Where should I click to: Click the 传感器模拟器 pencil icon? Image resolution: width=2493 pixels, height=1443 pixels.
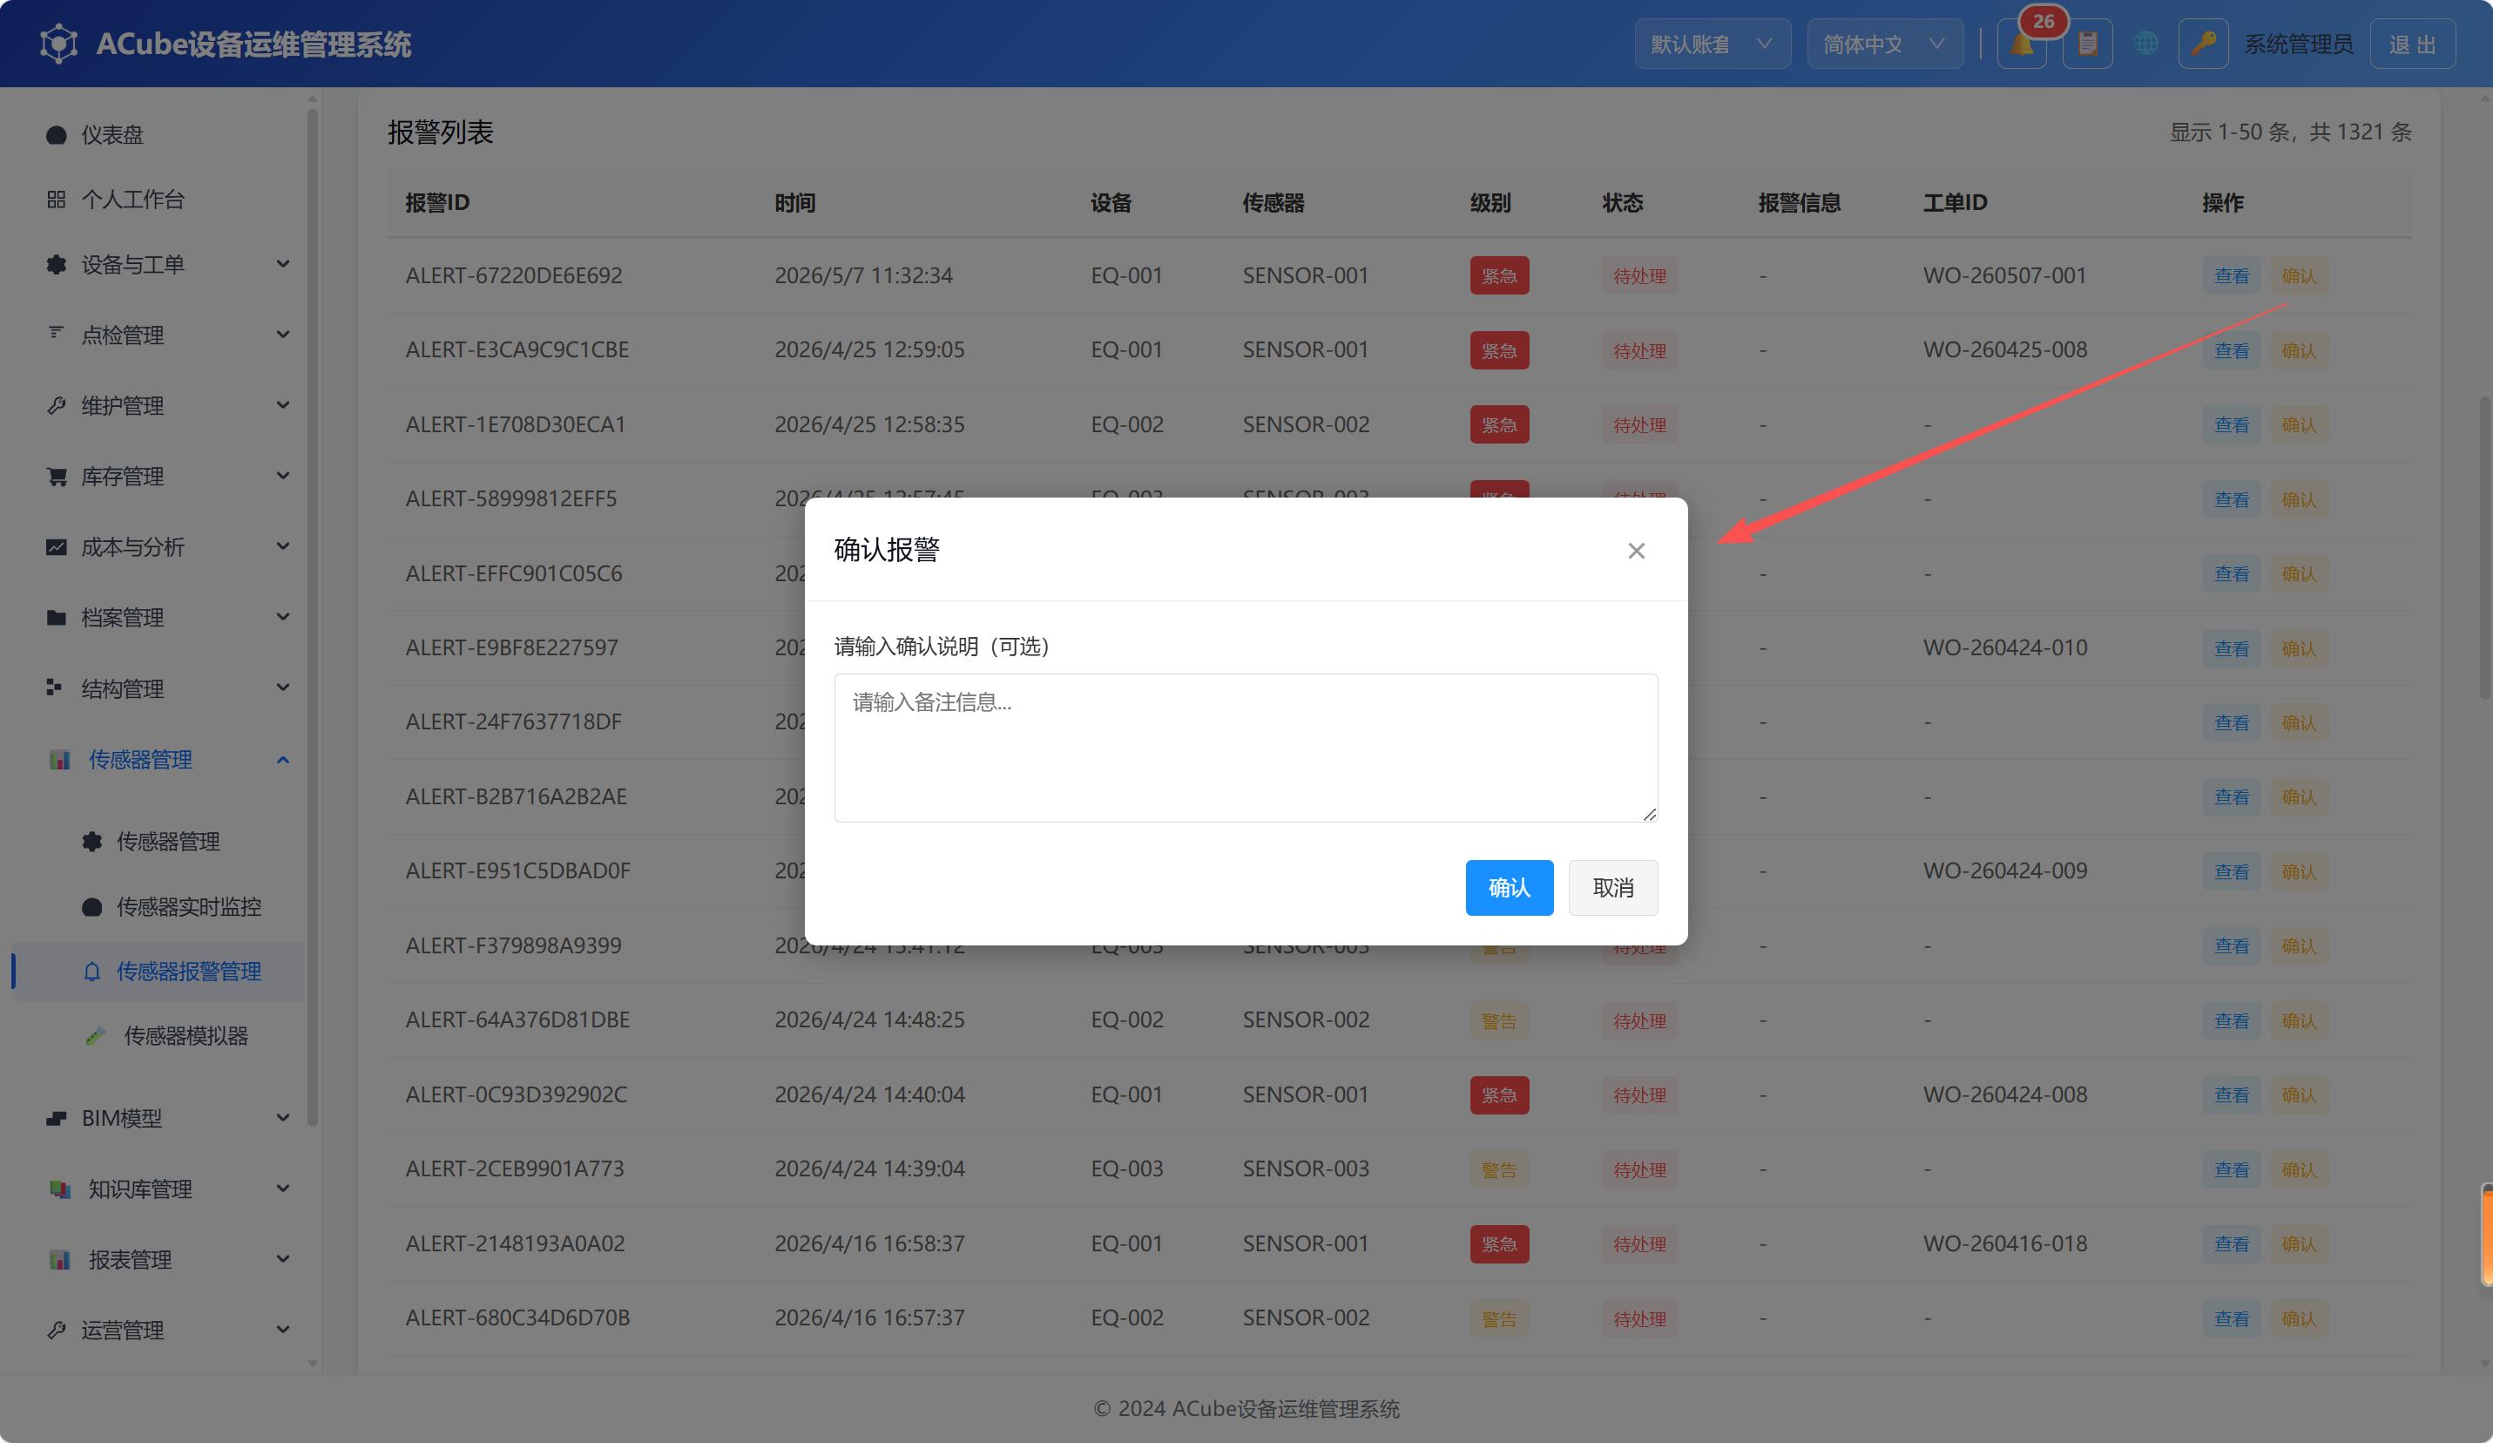coord(95,1036)
